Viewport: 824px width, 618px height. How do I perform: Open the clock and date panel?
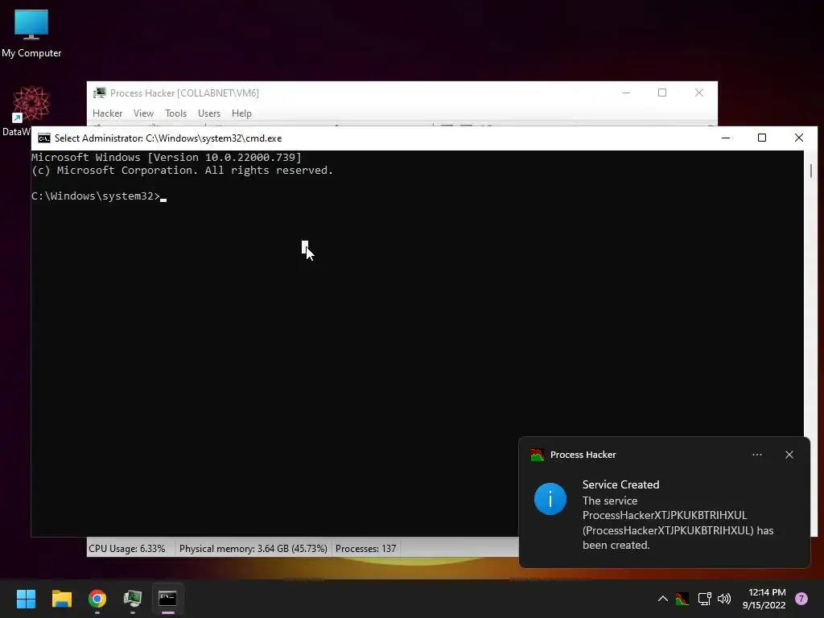pos(764,599)
